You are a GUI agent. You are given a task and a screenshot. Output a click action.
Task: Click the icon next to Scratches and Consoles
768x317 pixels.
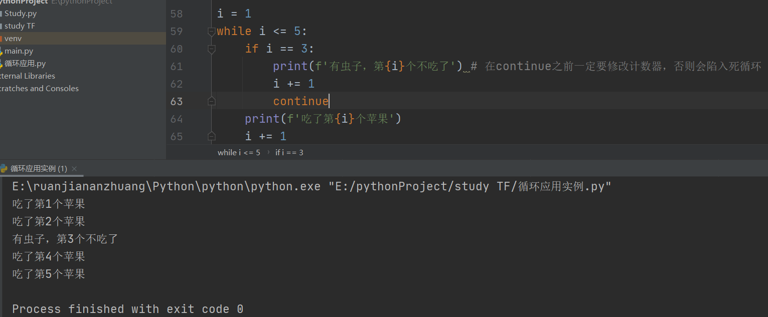click(2, 88)
